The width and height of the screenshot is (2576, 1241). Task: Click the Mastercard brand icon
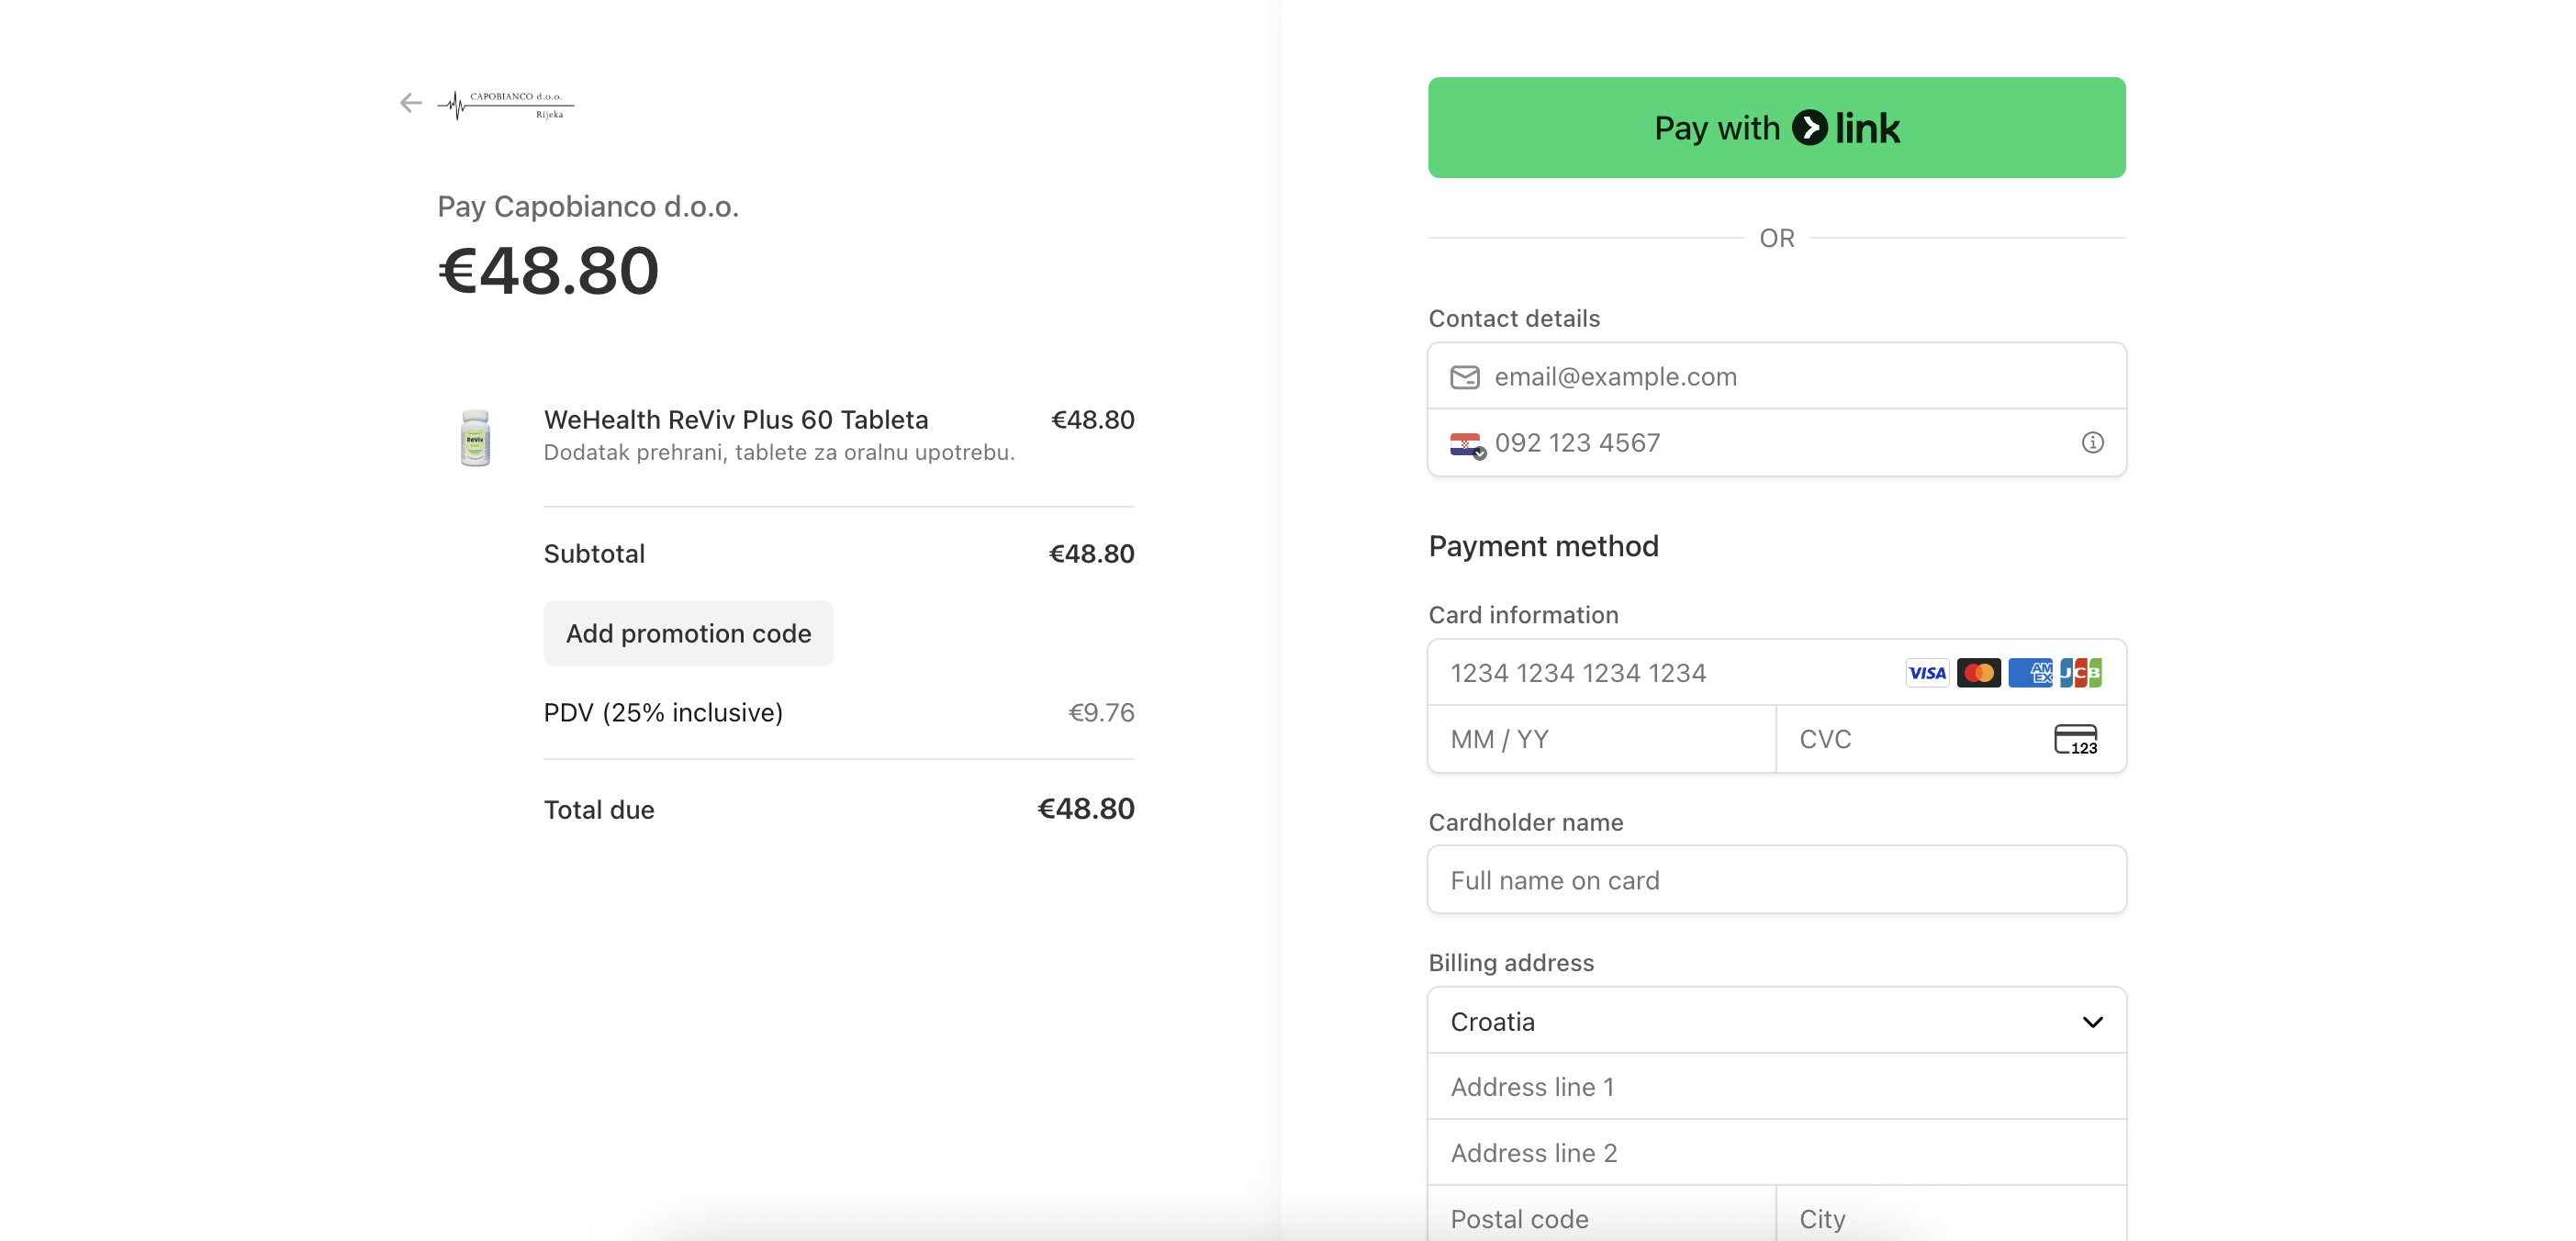[x=1978, y=672]
